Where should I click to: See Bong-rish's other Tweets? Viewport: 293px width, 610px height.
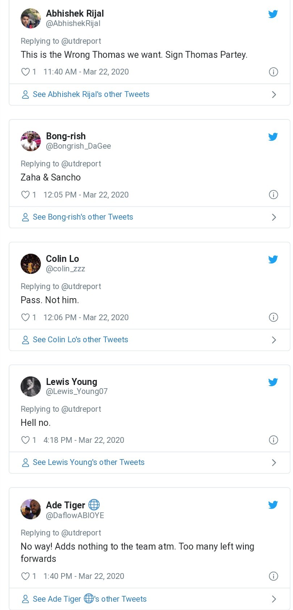click(x=83, y=217)
